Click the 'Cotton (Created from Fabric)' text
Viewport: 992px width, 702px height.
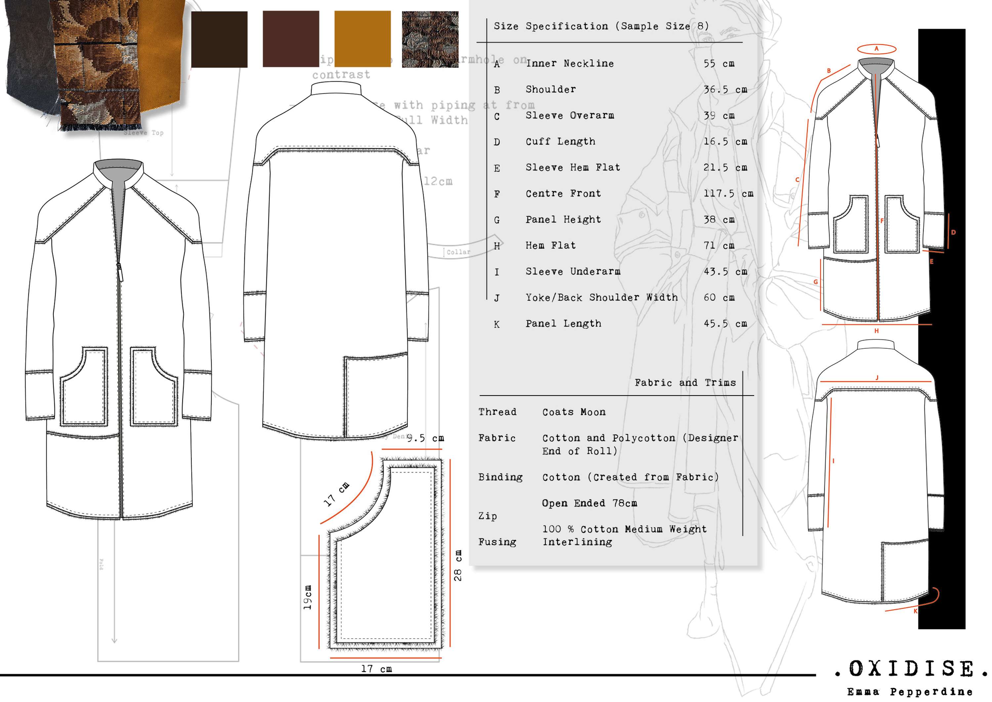tap(630, 477)
